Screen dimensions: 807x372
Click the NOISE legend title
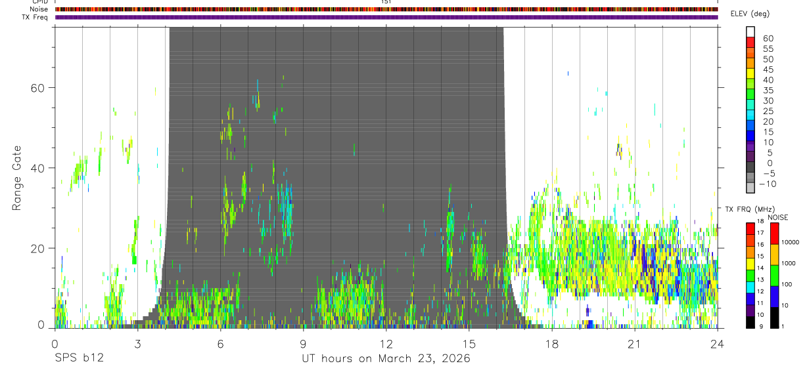point(778,217)
